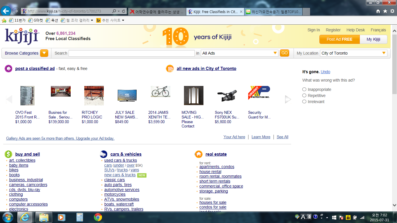Click the orange real estate house icon
Screen dimensions: 397x223
199,154
